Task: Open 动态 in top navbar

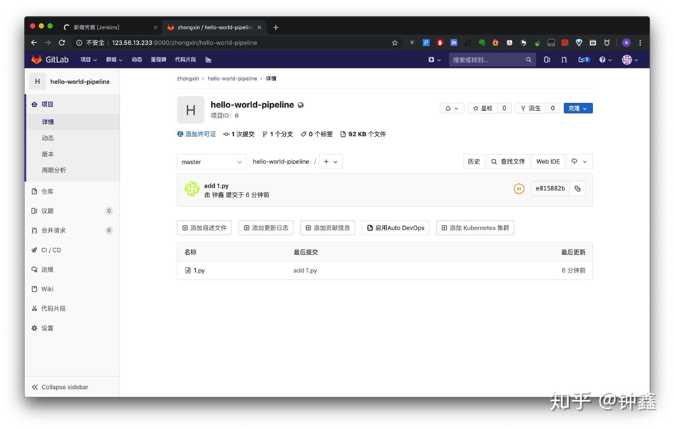Action: pos(137,60)
